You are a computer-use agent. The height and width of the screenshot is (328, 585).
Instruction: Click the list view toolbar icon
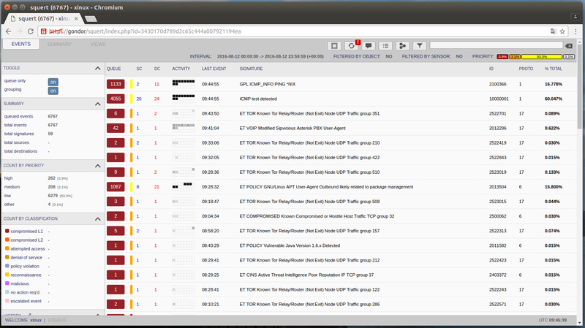pyautogui.click(x=387, y=45)
